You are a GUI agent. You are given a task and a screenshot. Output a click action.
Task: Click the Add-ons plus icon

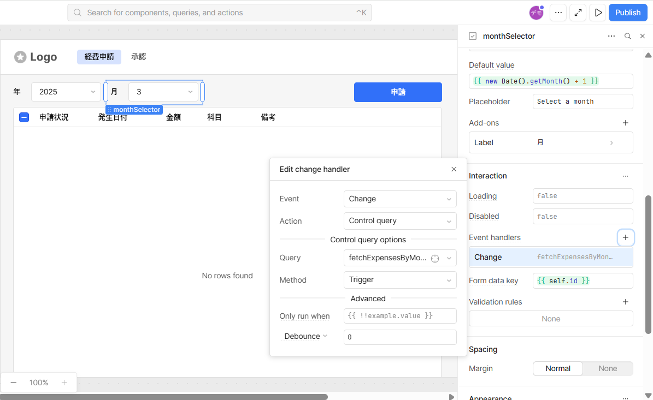point(625,123)
